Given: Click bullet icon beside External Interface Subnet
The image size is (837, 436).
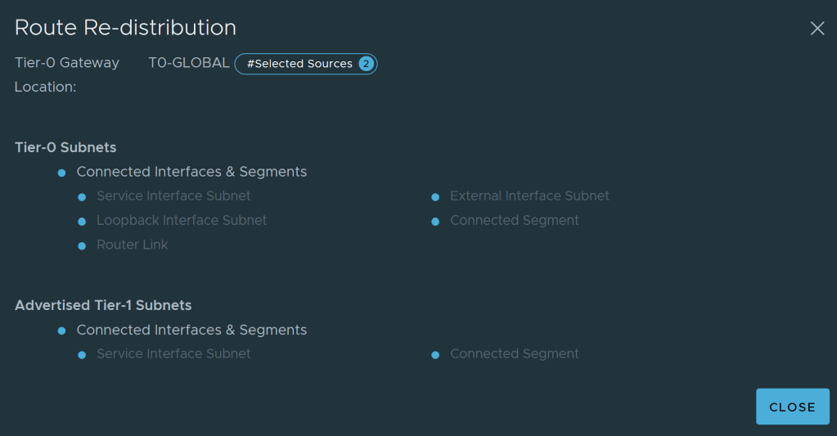Looking at the screenshot, I should (435, 197).
